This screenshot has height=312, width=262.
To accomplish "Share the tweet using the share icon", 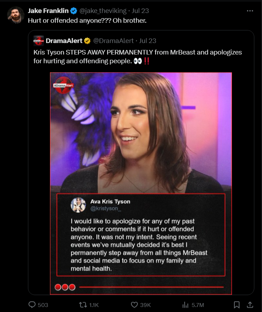I will tap(250, 305).
